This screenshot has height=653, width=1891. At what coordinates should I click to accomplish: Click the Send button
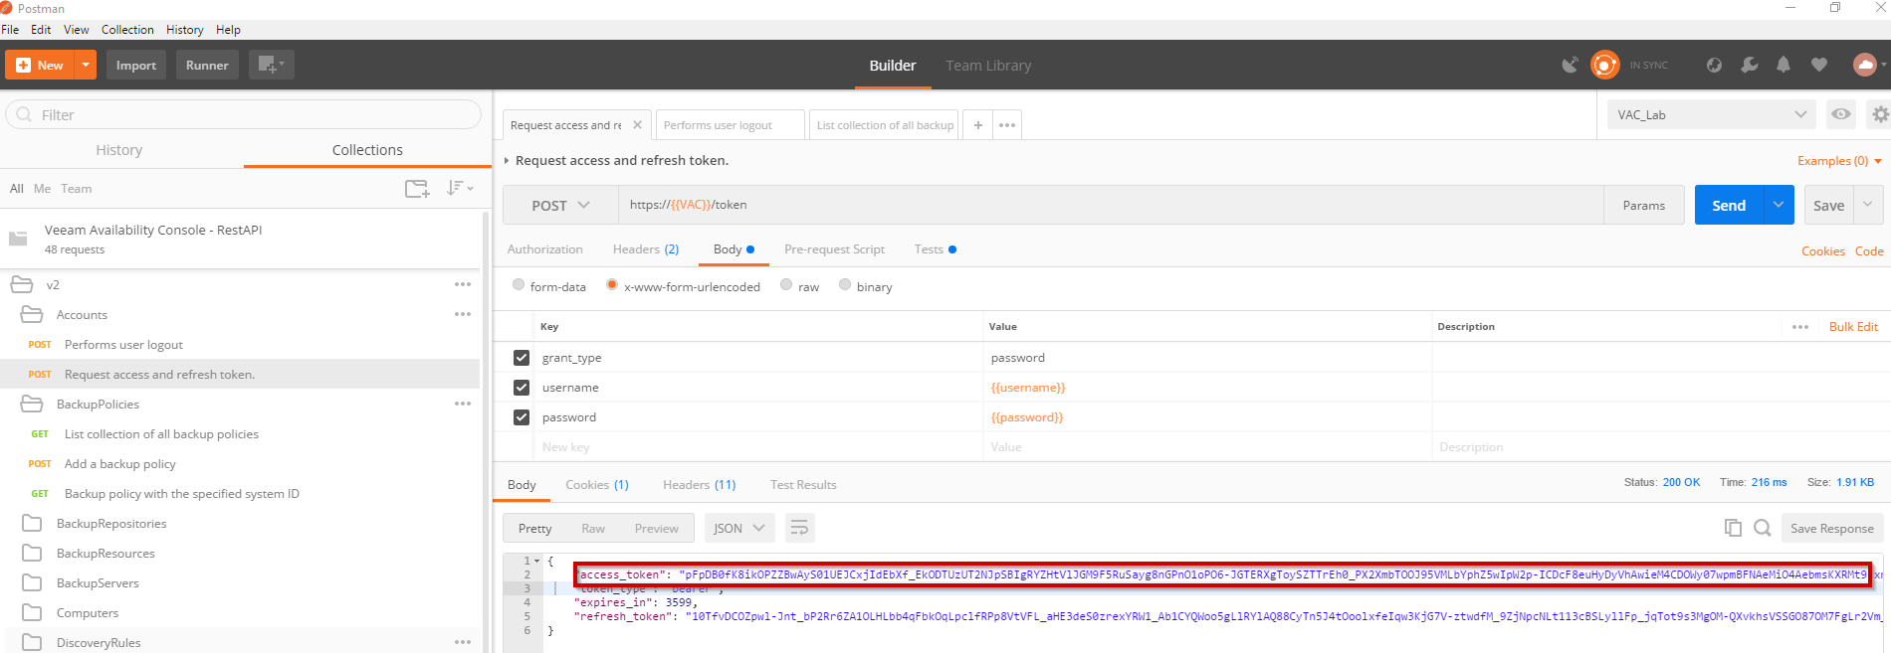coord(1729,205)
